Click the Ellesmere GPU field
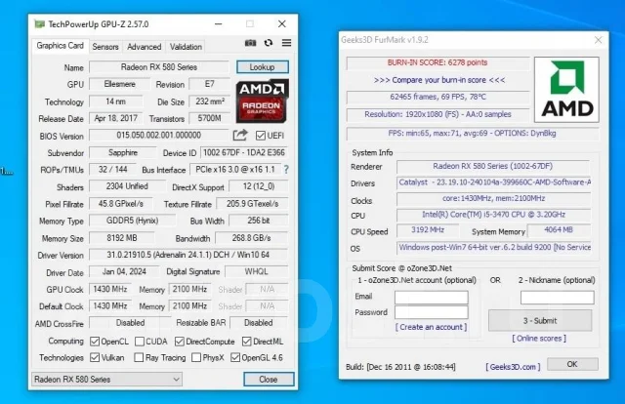Viewport: 625px width, 404px height. tap(119, 84)
